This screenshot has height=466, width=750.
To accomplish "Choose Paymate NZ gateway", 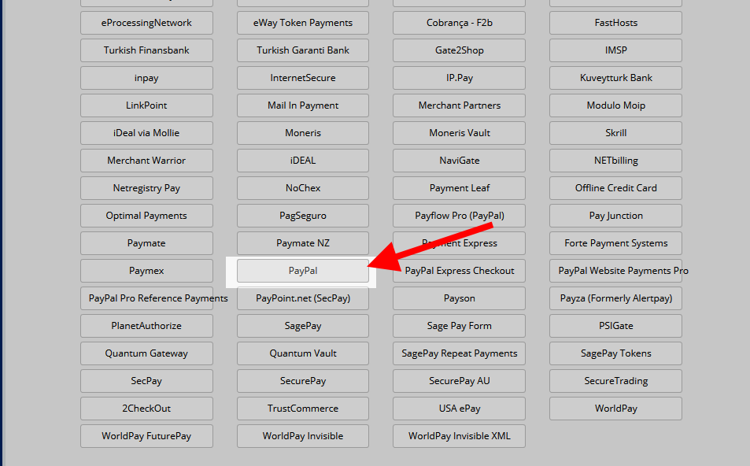I will (x=303, y=243).
